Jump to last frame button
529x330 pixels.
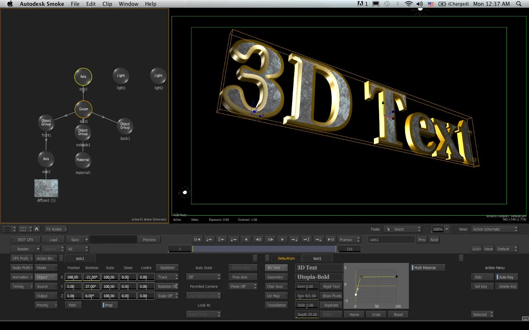[x=331, y=239]
